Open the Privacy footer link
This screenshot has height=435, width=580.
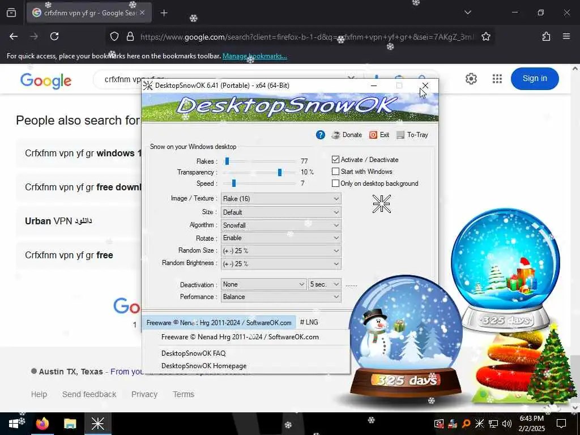pos(144,394)
